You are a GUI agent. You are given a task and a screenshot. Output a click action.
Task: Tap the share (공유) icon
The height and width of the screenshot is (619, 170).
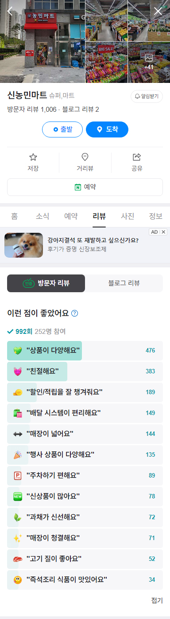pyautogui.click(x=137, y=157)
